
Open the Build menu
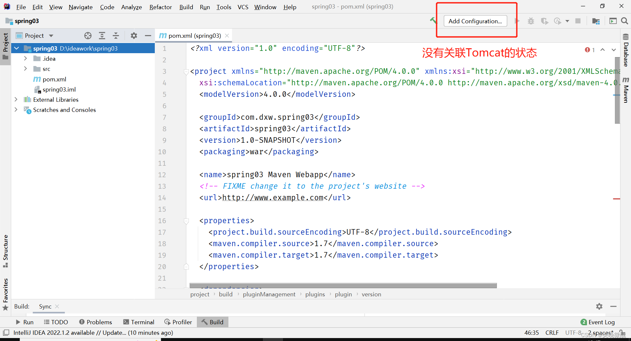coord(186,7)
